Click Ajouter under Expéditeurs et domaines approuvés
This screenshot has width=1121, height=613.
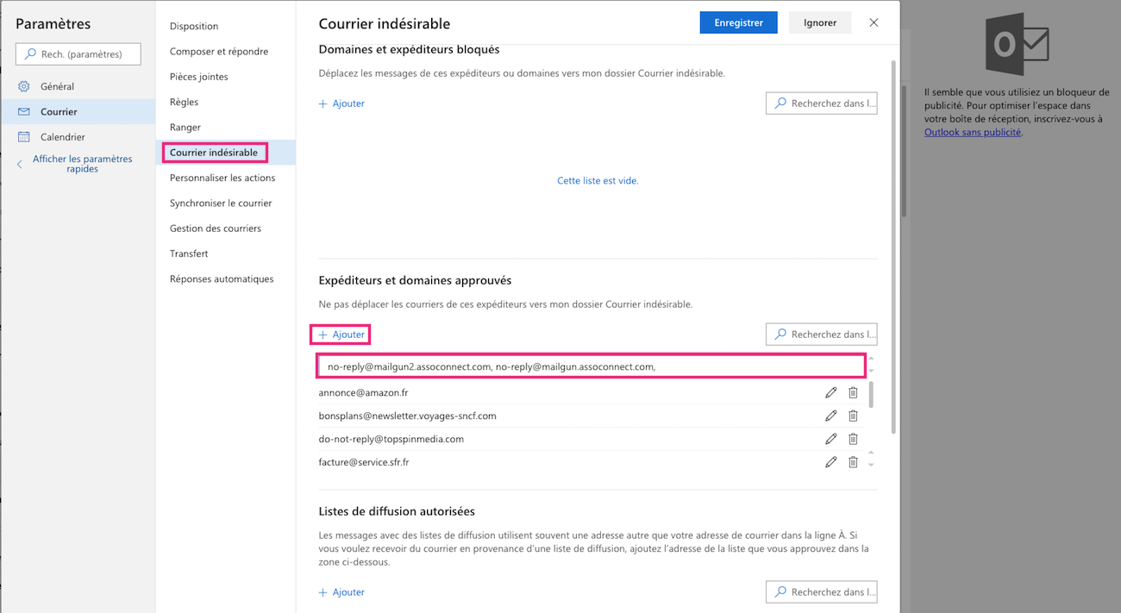(341, 335)
